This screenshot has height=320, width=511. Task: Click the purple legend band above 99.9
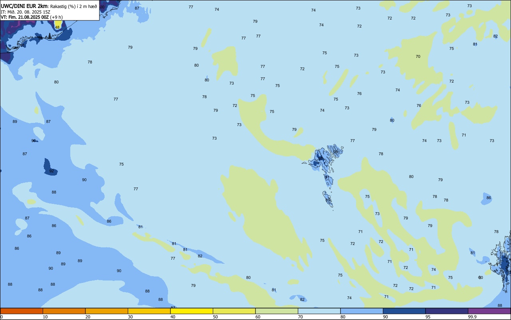click(489, 311)
